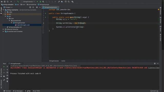Image resolution: width=164 pixels, height=92 pixels.
Task: Open the StringsExample run configuration dropdown
Action: click(x=28, y=2)
